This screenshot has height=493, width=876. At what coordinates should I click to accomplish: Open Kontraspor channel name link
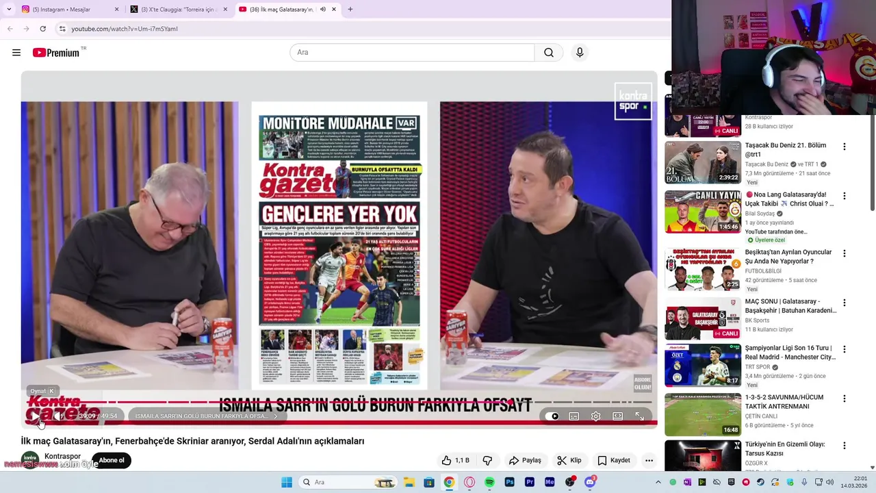coord(62,456)
